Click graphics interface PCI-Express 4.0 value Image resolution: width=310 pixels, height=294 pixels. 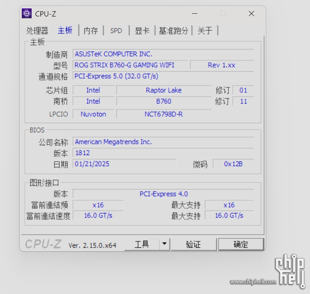(163, 194)
